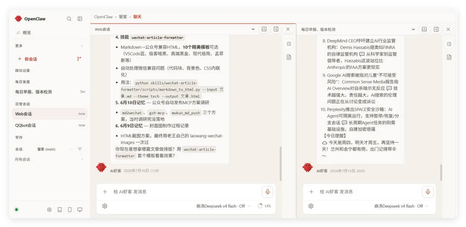Click plus attach icon in Web会话 input
The width and height of the screenshot is (466, 227).
click(x=104, y=192)
